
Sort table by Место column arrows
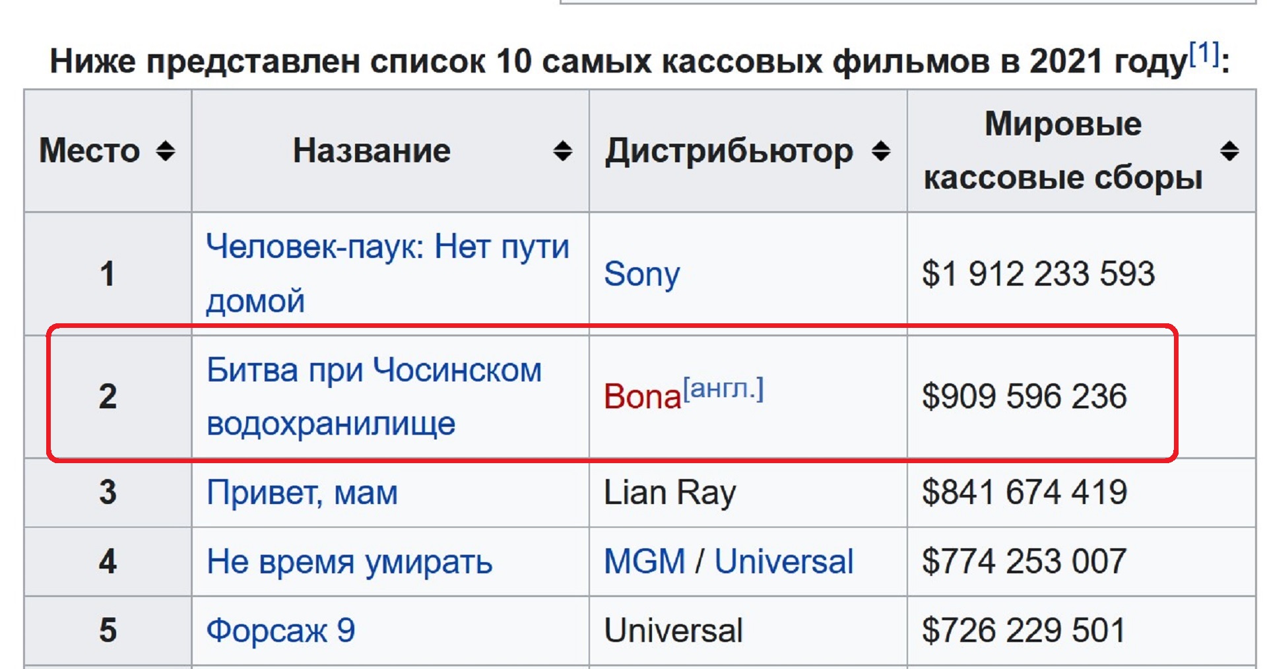pos(165,151)
